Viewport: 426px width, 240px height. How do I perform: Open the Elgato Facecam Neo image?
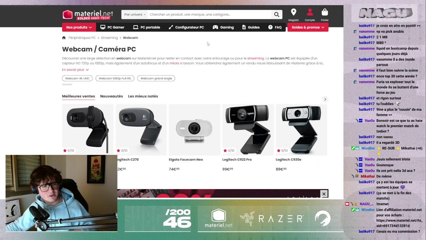pos(194,129)
